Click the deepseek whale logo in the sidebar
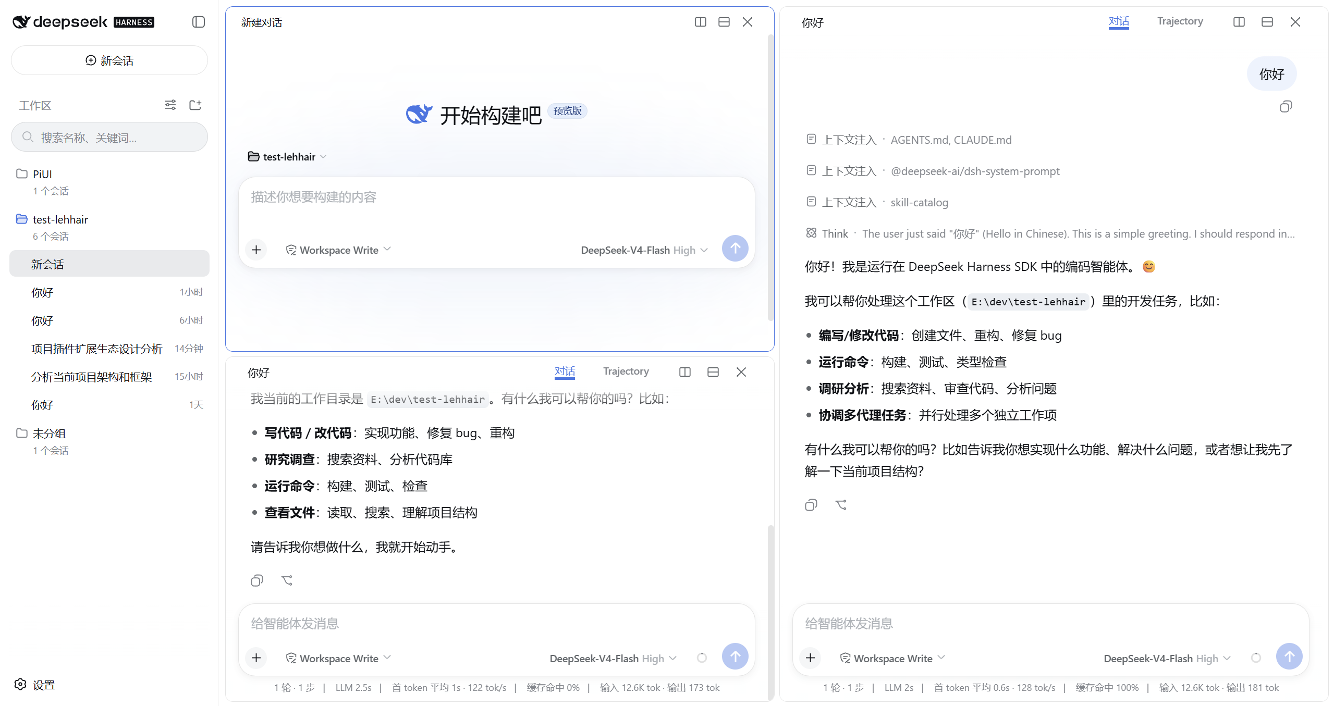Screen dimensions: 1334x706 click(21, 22)
